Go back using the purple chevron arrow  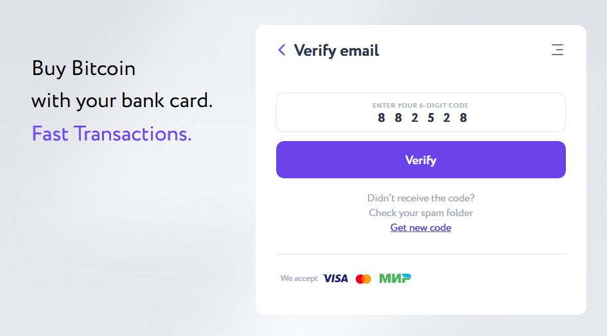282,50
